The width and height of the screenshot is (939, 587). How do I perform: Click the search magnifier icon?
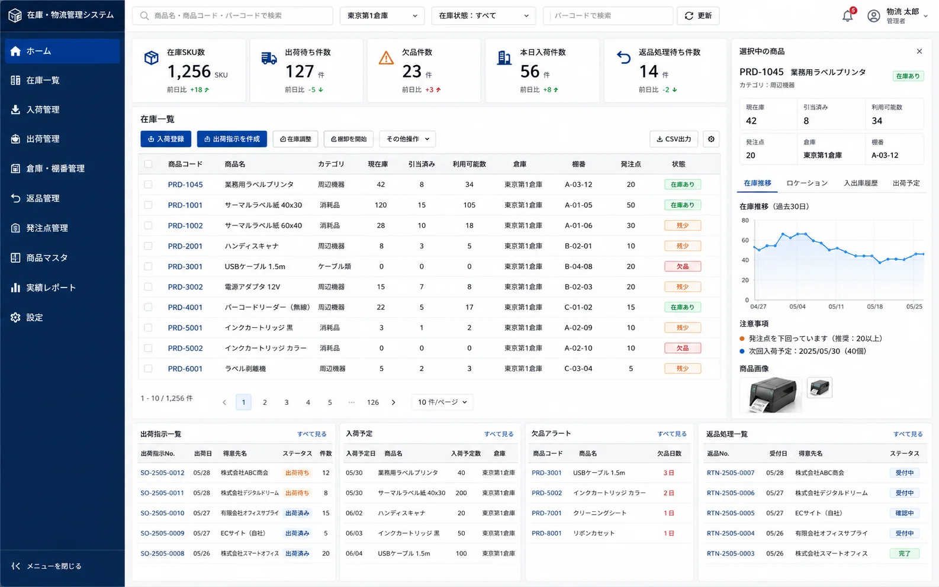coord(144,16)
